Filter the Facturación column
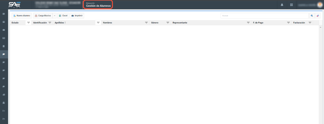The image size is (324, 124). coord(310,23)
